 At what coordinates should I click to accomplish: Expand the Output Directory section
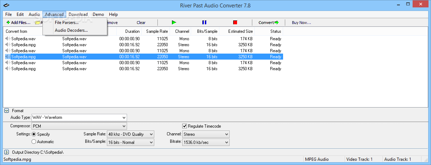[7, 152]
